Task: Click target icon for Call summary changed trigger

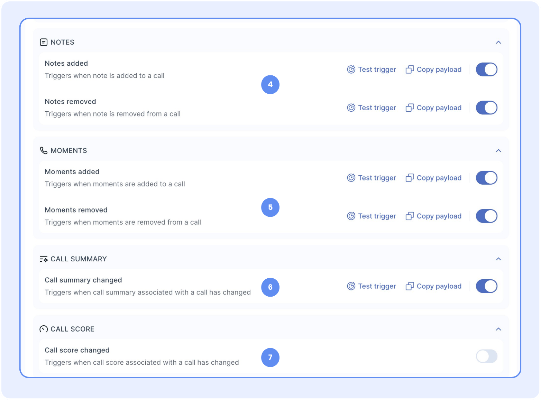Action: 351,286
